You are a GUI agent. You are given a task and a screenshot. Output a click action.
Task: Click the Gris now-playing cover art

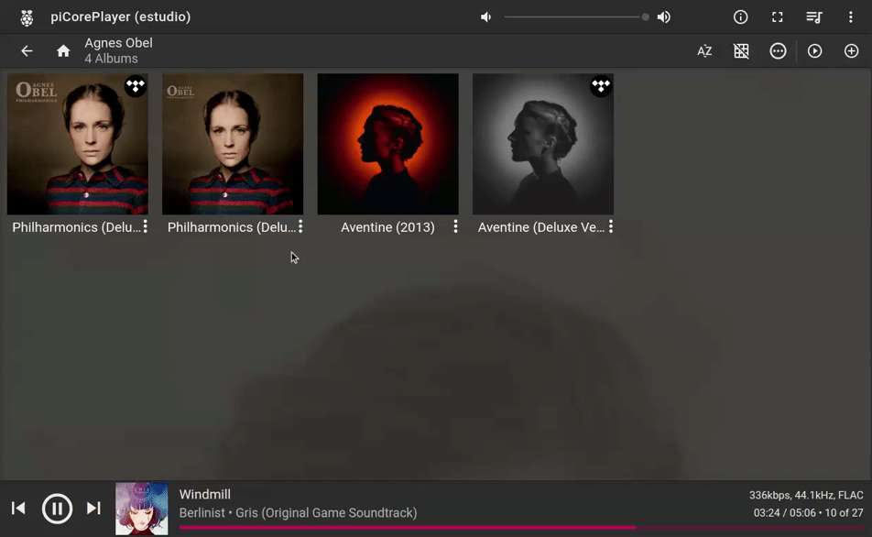pos(141,509)
